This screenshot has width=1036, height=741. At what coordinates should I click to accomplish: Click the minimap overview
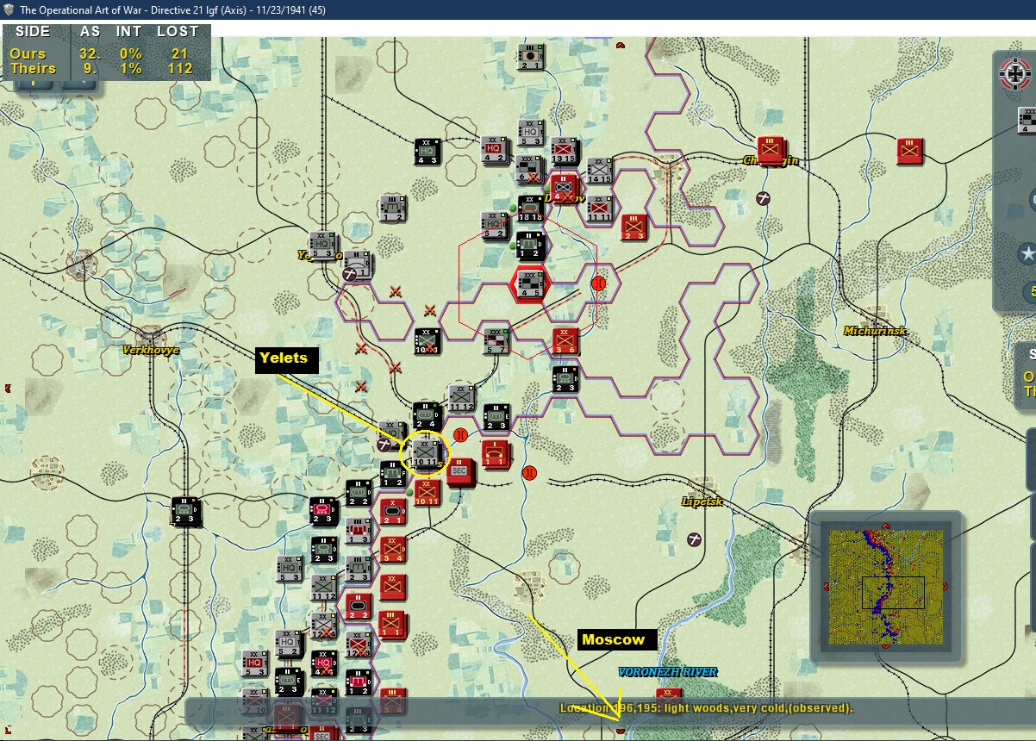[886, 588]
